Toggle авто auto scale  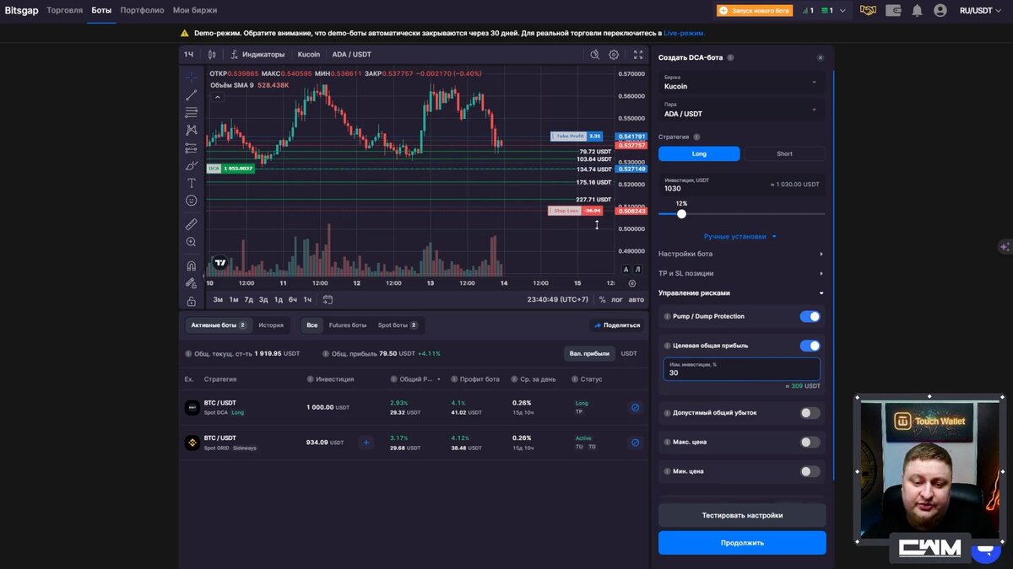point(636,299)
